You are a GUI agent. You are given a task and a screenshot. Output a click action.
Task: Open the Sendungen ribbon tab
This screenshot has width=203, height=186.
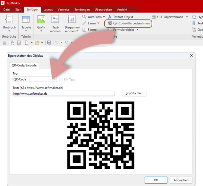click(82, 10)
